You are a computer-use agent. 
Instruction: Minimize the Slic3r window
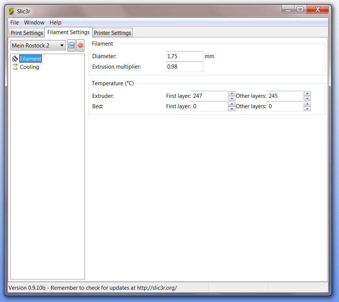[x=288, y=9]
